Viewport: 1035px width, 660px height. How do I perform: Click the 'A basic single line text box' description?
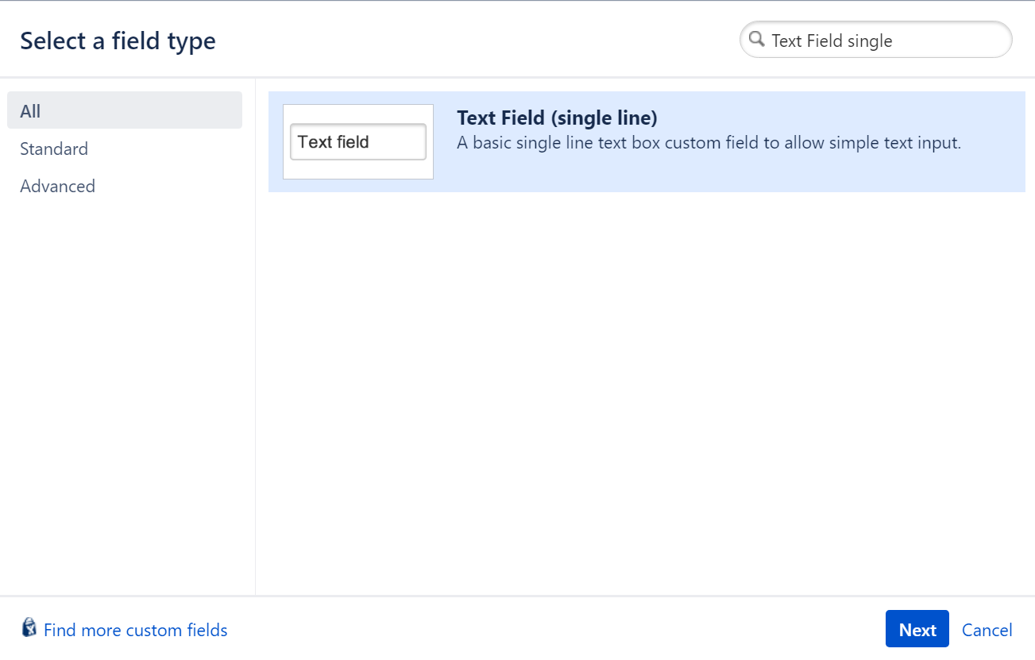709,144
